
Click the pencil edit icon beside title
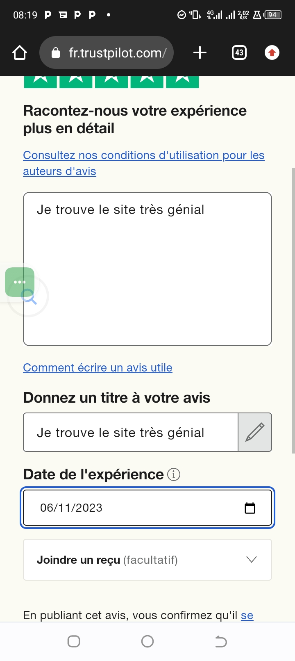pos(255,432)
